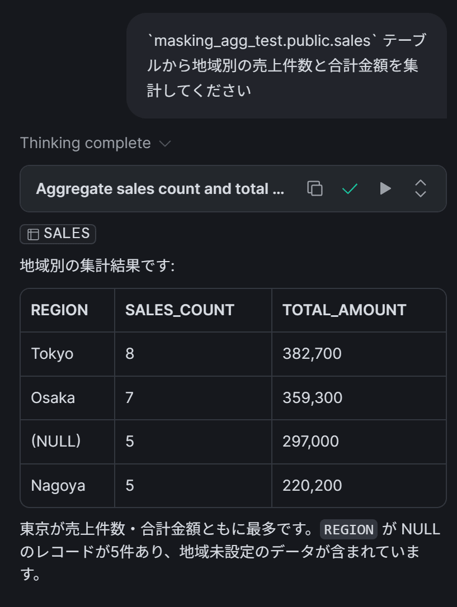Screen dimensions: 457x607
Task: Click the 220,200 total amount cell
Action: [x=359, y=486]
